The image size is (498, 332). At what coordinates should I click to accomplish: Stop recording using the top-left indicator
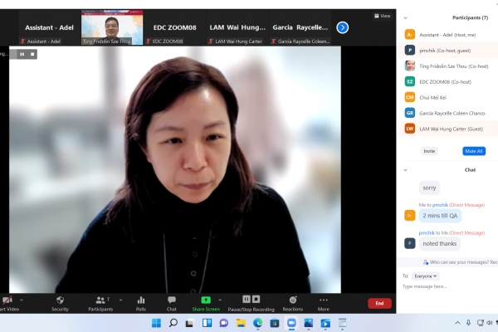(x=32, y=54)
